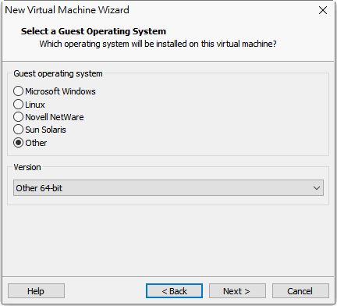Close the wizard window with X
Viewport: 337px width, 306px height.
[x=323, y=10]
